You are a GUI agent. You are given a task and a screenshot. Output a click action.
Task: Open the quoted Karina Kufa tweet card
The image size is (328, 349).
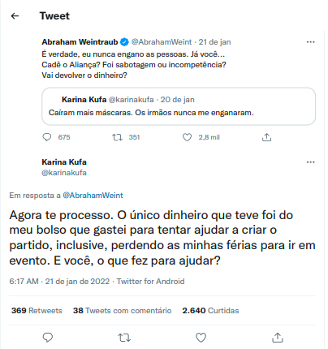point(179,106)
